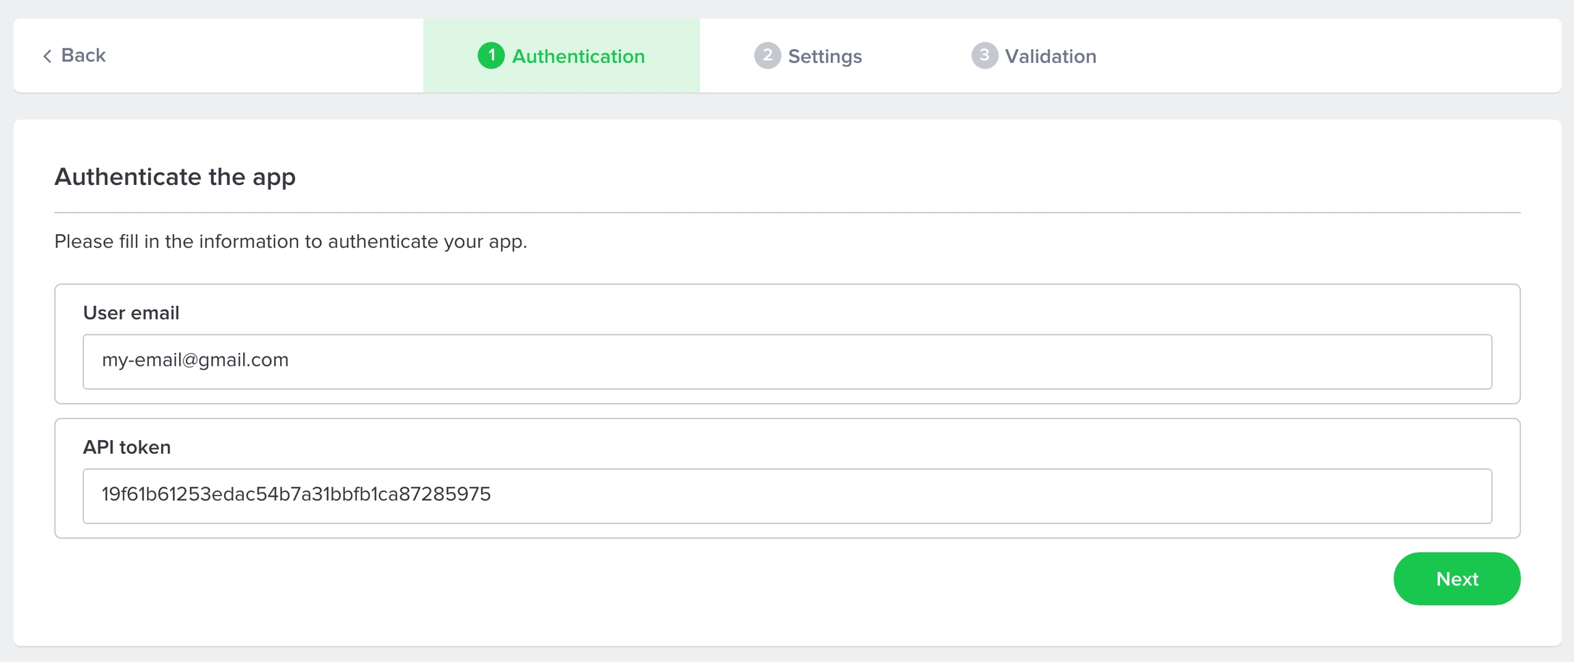Select the Authentication step tab

[562, 55]
